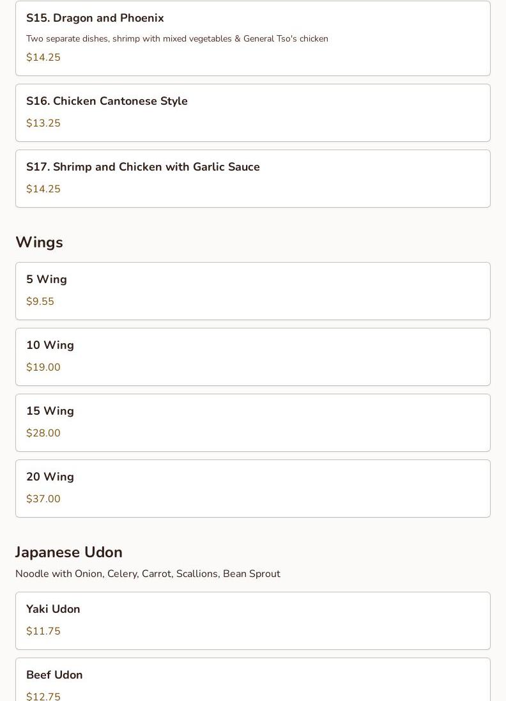Image resolution: width=506 pixels, height=701 pixels.
Task: Click the $37.00 price for 20 Wing
Action: click(x=43, y=499)
